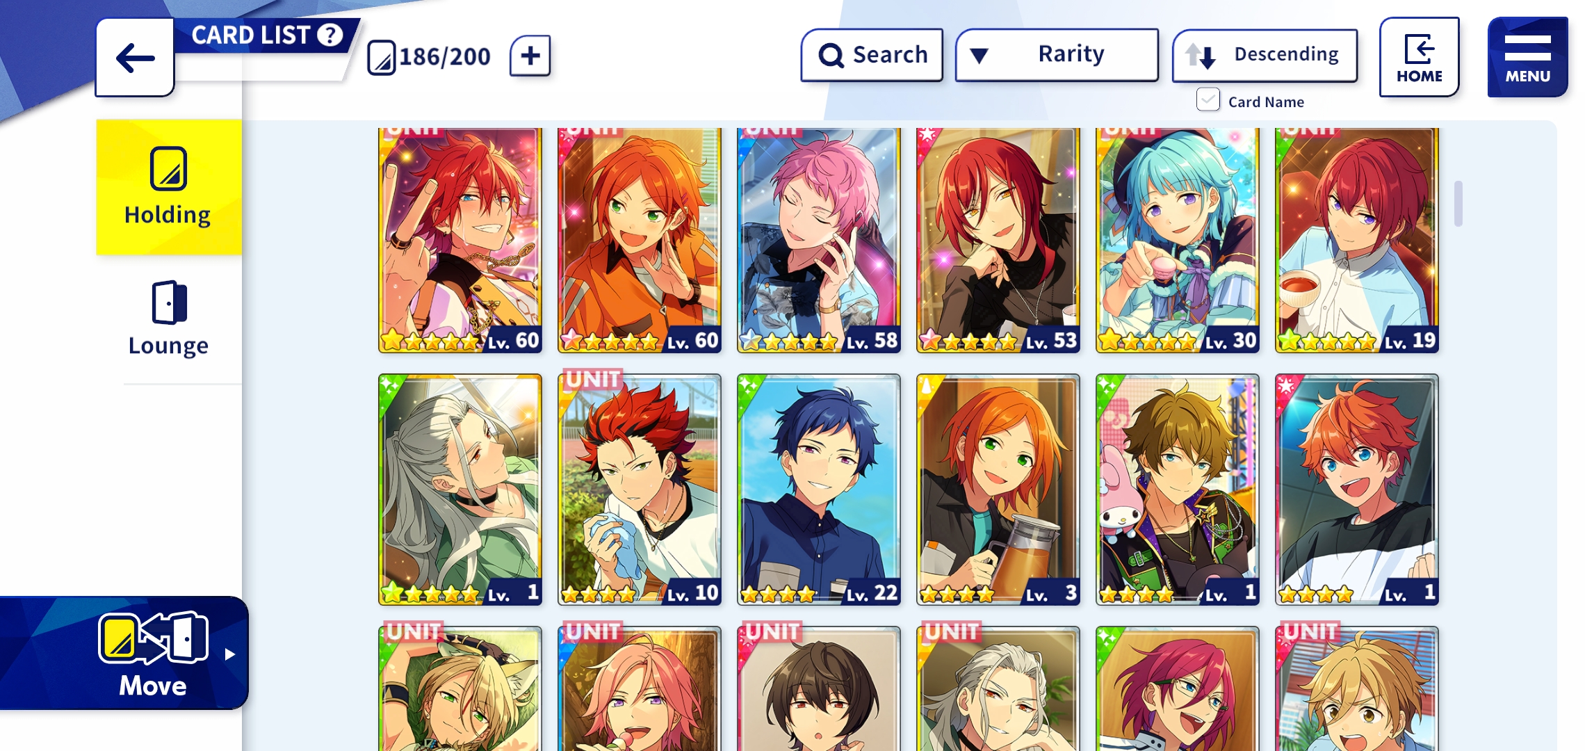Select the Holding tab
1585x751 pixels.
168,187
